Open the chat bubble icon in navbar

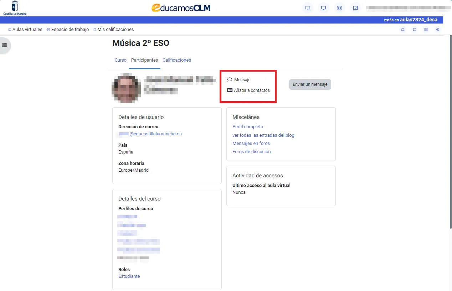[415, 30]
